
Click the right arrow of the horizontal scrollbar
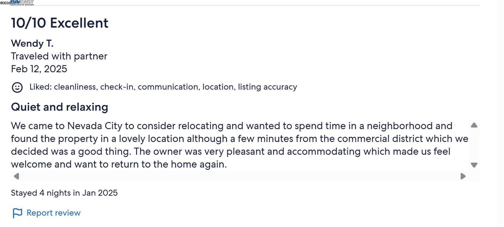(x=463, y=176)
